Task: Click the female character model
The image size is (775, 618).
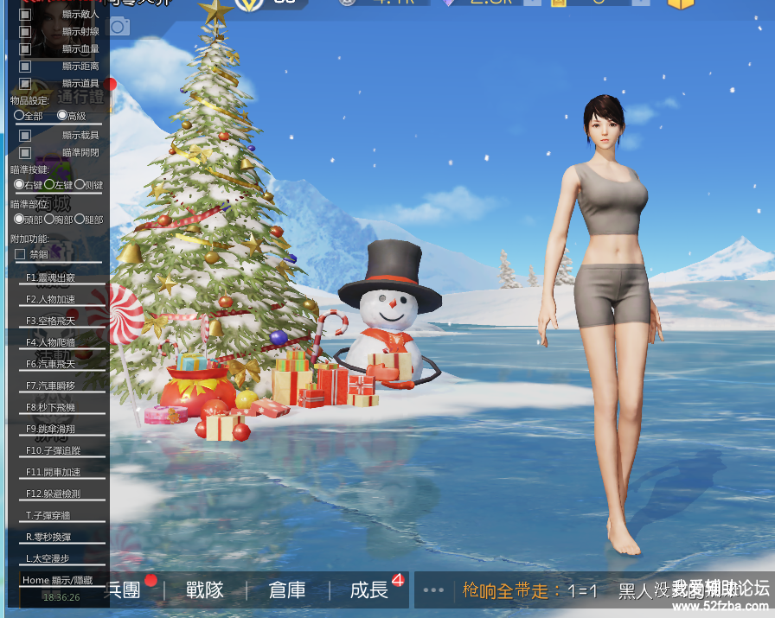Action: 605,324
